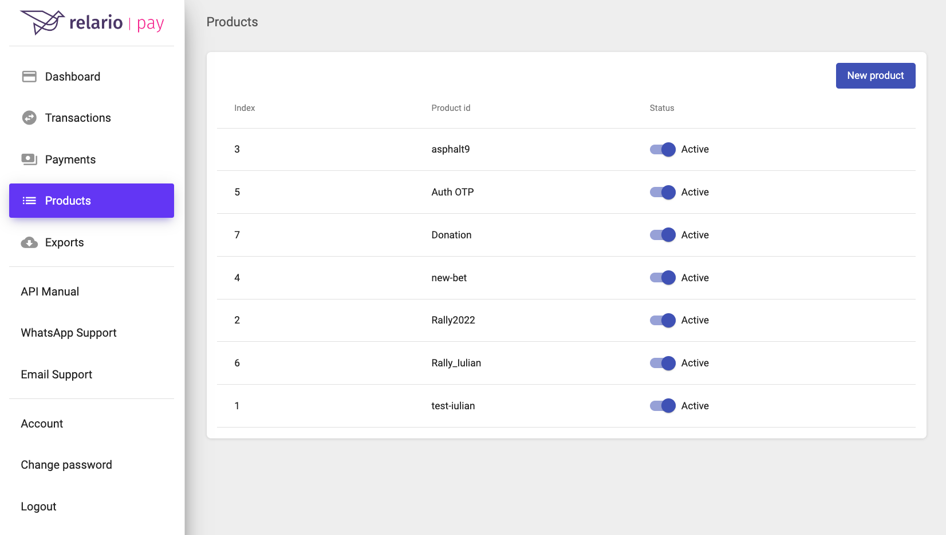Select the new-bet product id
This screenshot has width=946, height=535.
[x=449, y=278]
